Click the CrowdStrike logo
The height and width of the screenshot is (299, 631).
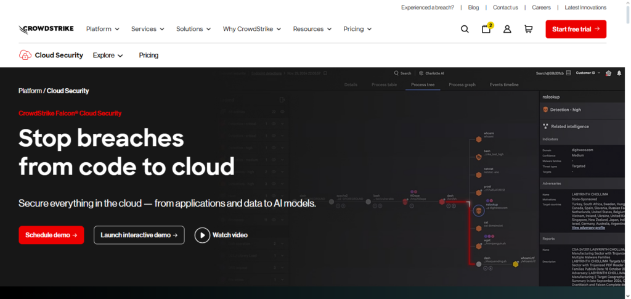click(46, 29)
